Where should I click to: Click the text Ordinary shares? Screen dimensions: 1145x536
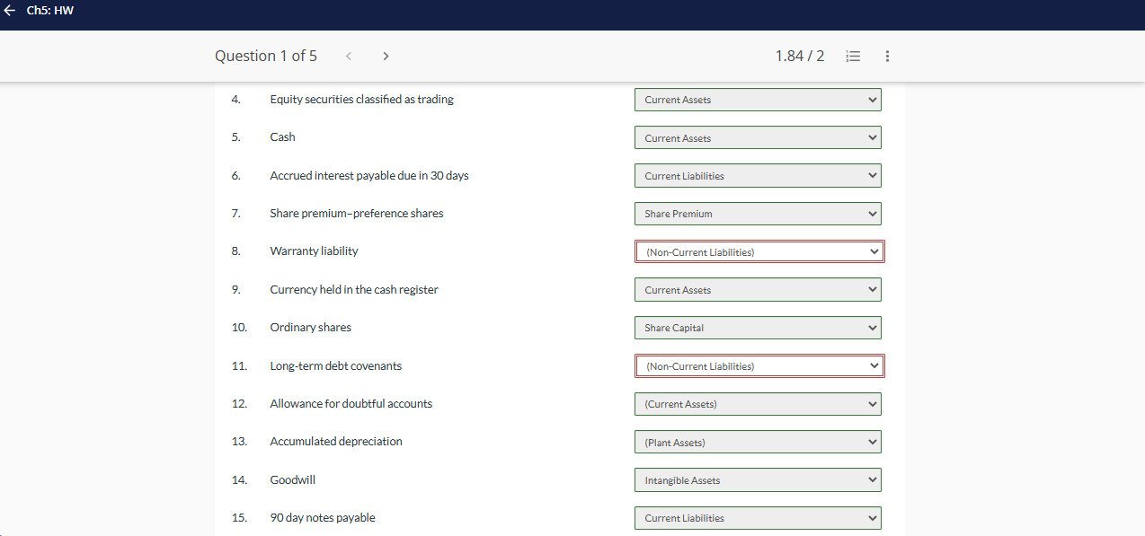tap(311, 328)
